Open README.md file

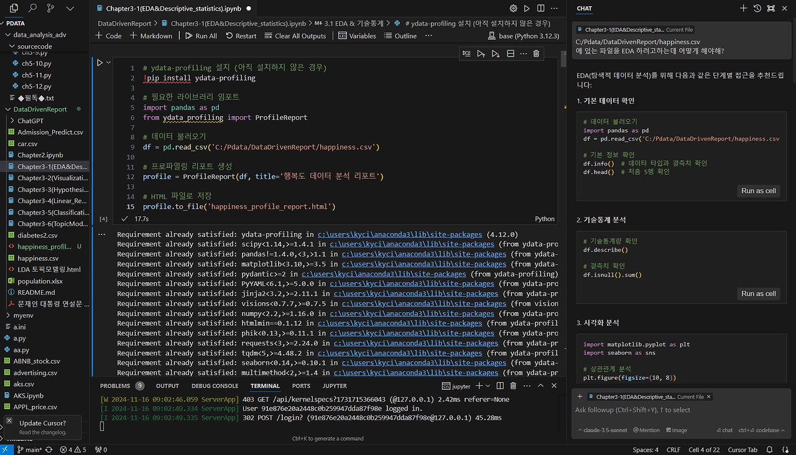point(36,292)
